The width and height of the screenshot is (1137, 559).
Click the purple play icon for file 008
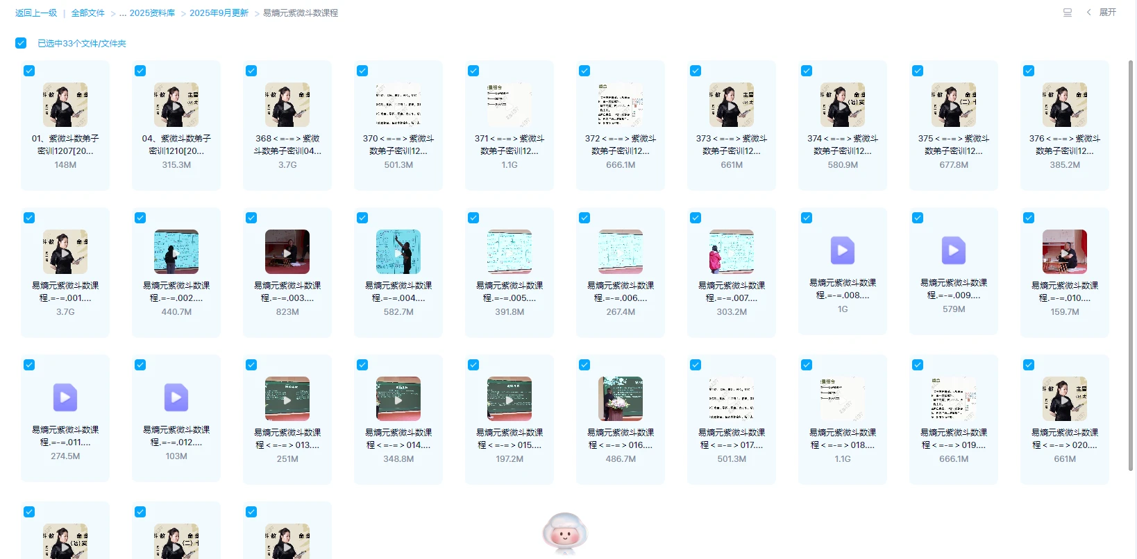pyautogui.click(x=842, y=250)
